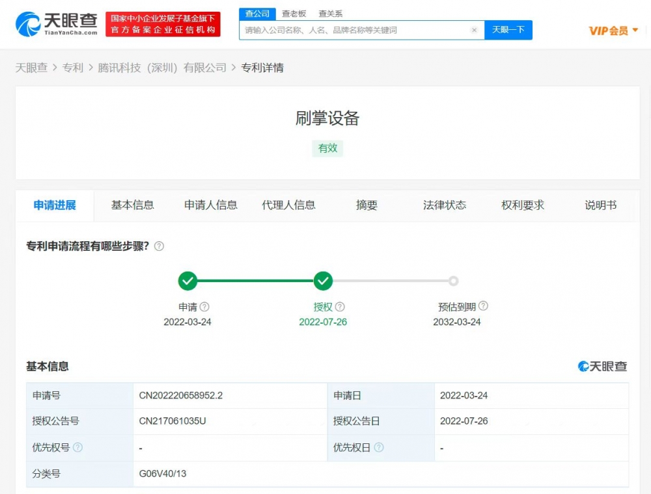The height and width of the screenshot is (494, 651).
Task: Open 腾讯科技（深圳）有限公司 breadcrumb link
Action: click(x=162, y=68)
